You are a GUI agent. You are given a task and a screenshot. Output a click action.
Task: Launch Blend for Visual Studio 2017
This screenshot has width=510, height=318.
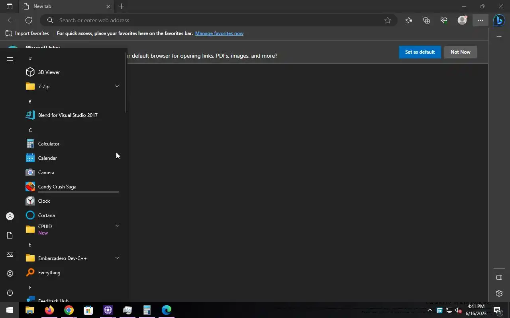pos(72,115)
